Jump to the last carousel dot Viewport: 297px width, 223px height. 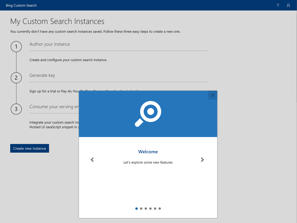[x=160, y=208]
